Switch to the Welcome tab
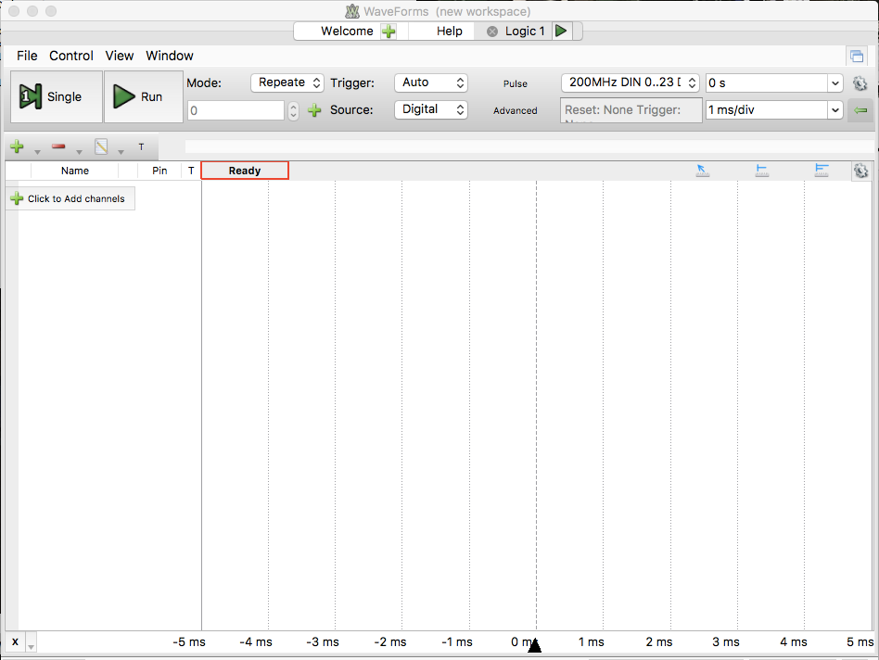This screenshot has height=660, width=879. pos(347,31)
